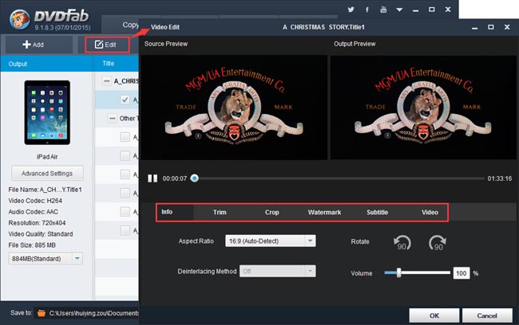Click the 'File Size: 885 MB' text
The height and width of the screenshot is (325, 519).
[x=32, y=245]
